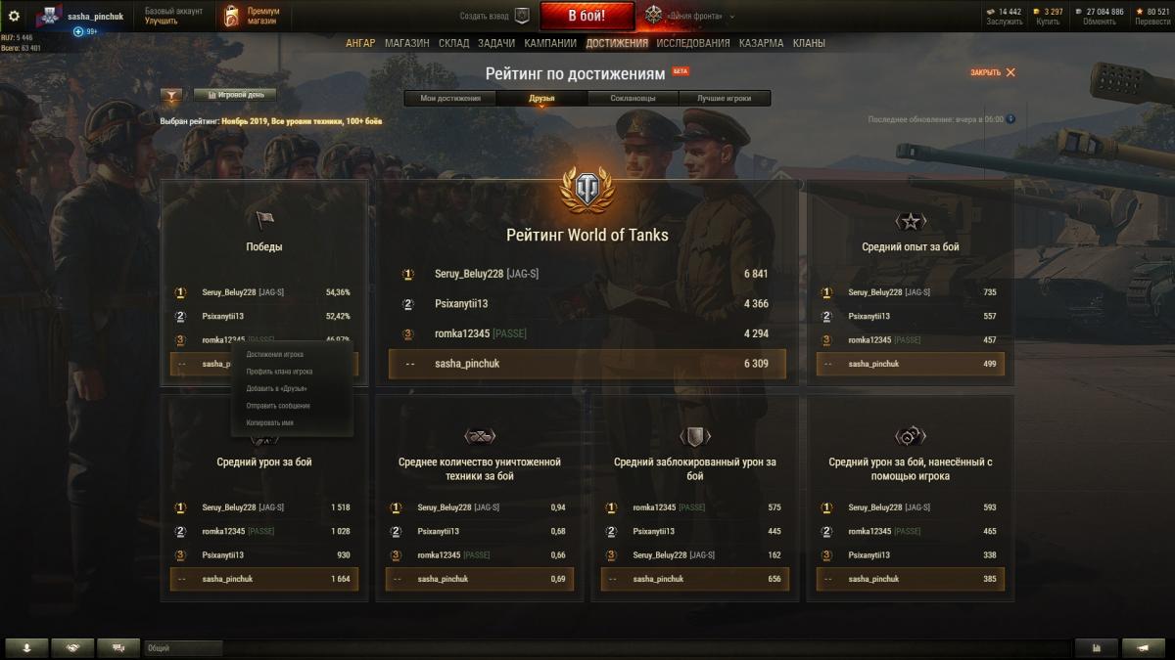1175x660 pixels.
Task: Click the download arrow icon at bottom left
Action: (x=26, y=647)
